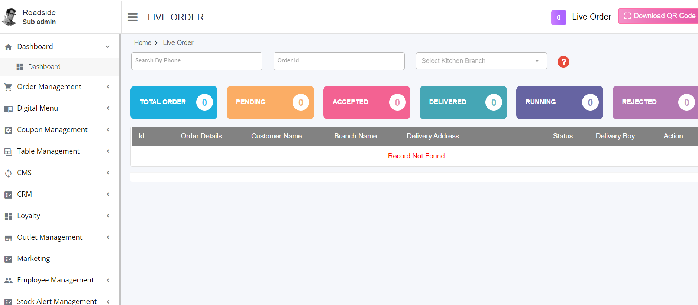Click the Download QR Code button
The height and width of the screenshot is (305, 698).
click(659, 16)
